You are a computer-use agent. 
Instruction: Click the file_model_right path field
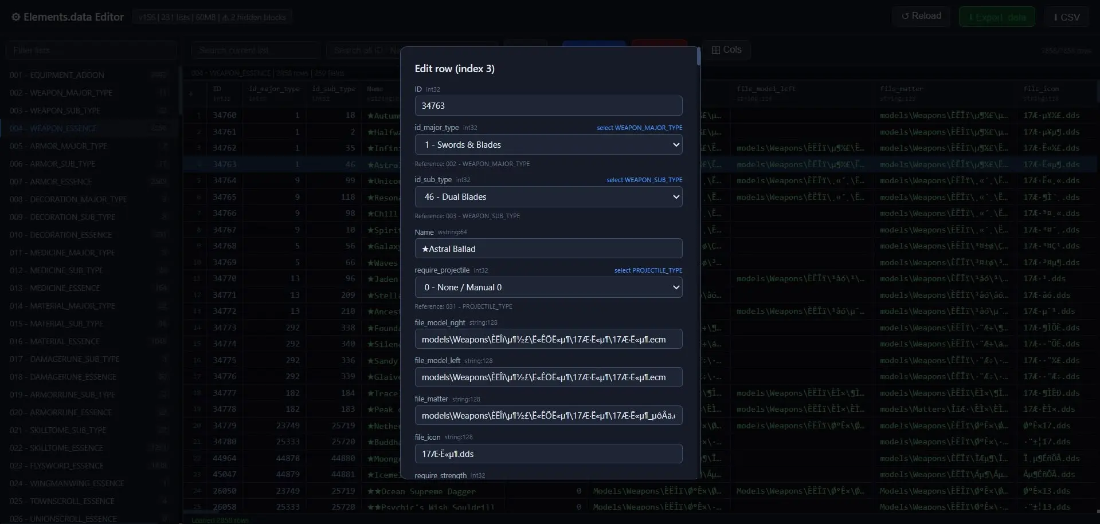pos(548,339)
